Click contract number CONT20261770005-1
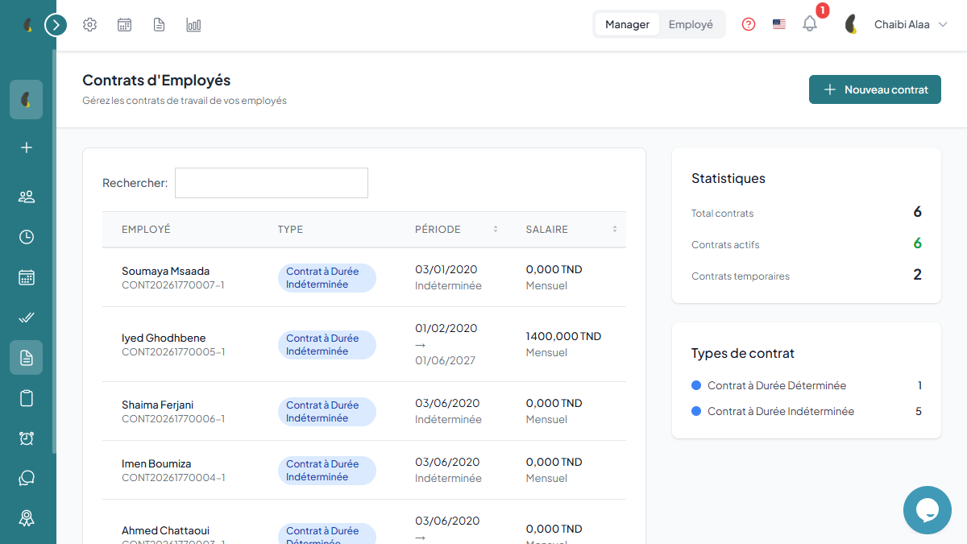Viewport: 967px width, 544px height. click(x=173, y=352)
